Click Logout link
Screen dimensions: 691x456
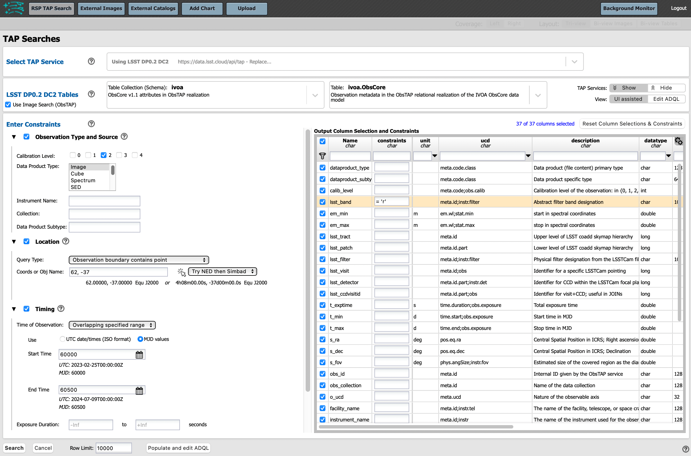coord(678,8)
